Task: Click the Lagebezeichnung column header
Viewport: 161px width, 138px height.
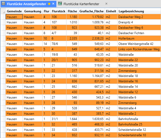Action: (x=131, y=11)
